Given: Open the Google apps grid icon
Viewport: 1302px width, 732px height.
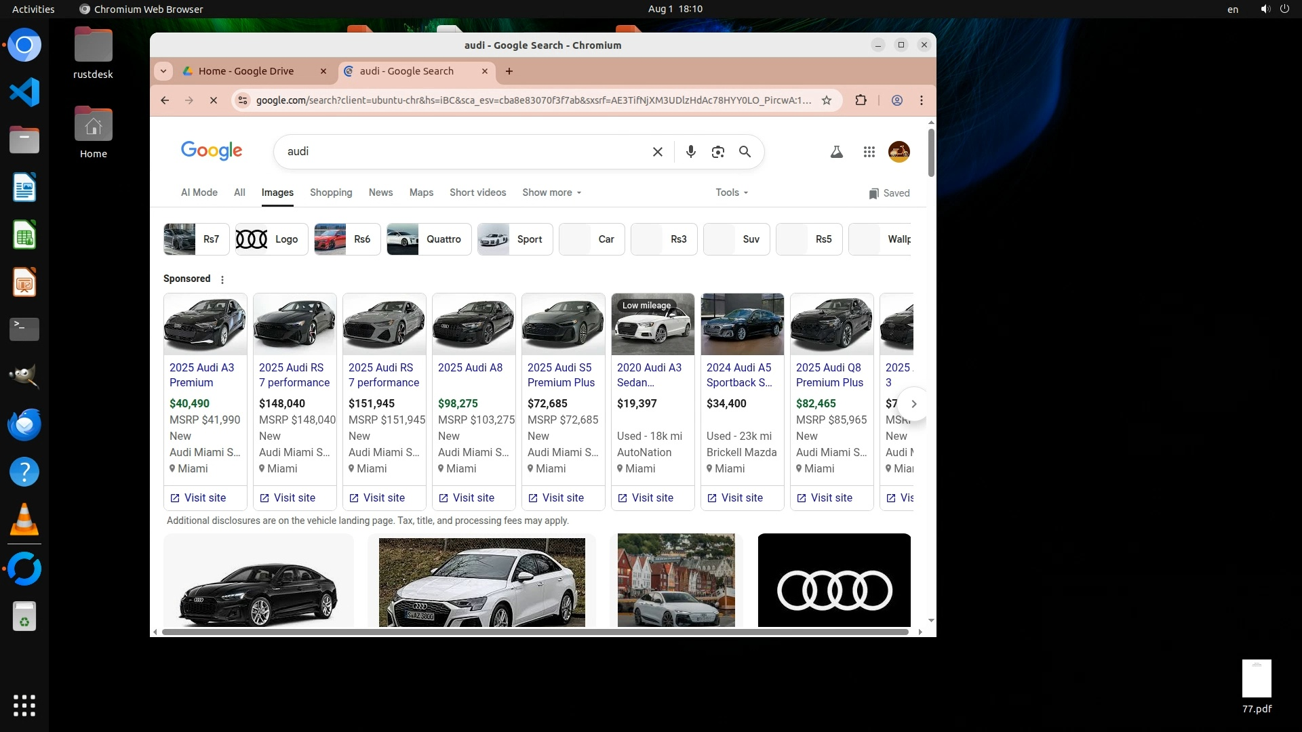Looking at the screenshot, I should (x=869, y=152).
